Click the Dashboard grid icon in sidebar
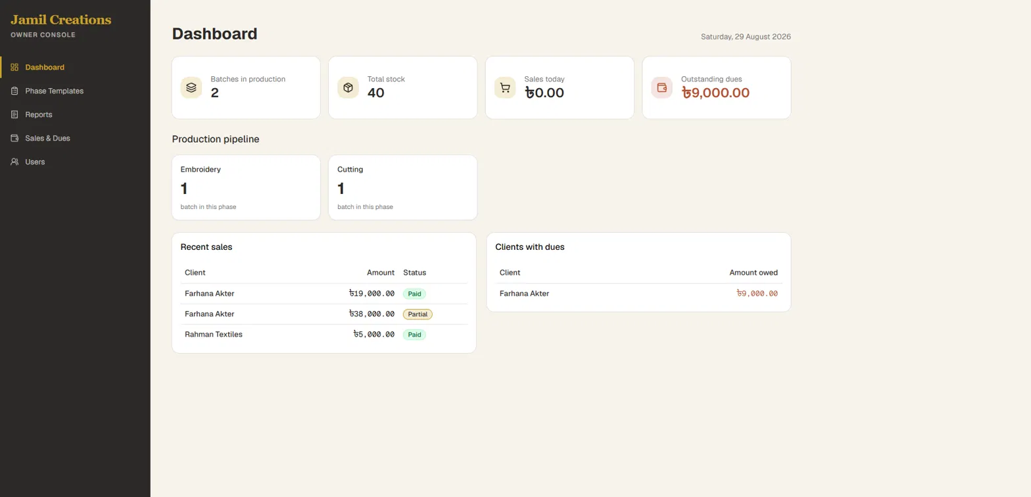This screenshot has width=1031, height=497. click(x=14, y=67)
